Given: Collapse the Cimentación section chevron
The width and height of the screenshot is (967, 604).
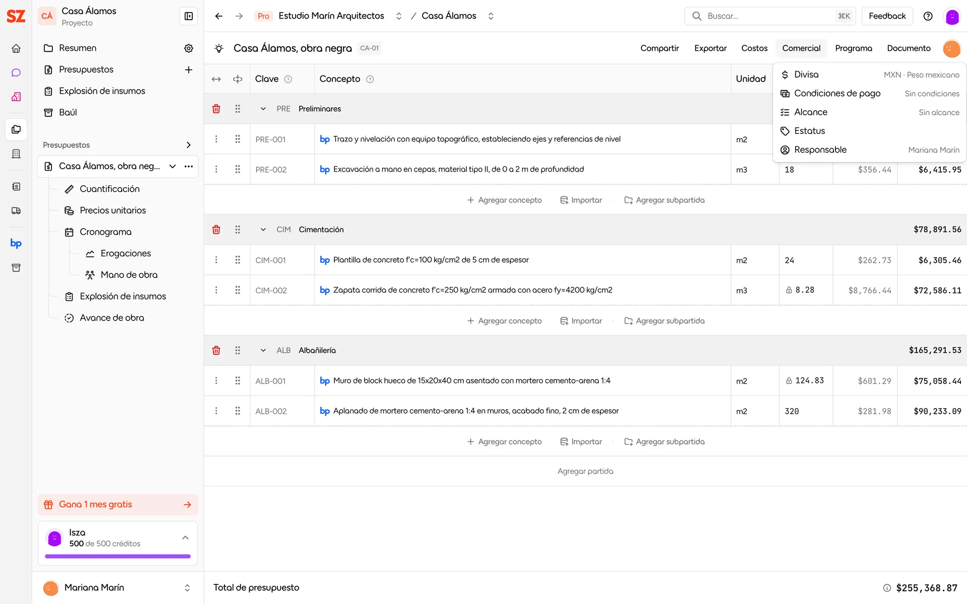Looking at the screenshot, I should 263,230.
